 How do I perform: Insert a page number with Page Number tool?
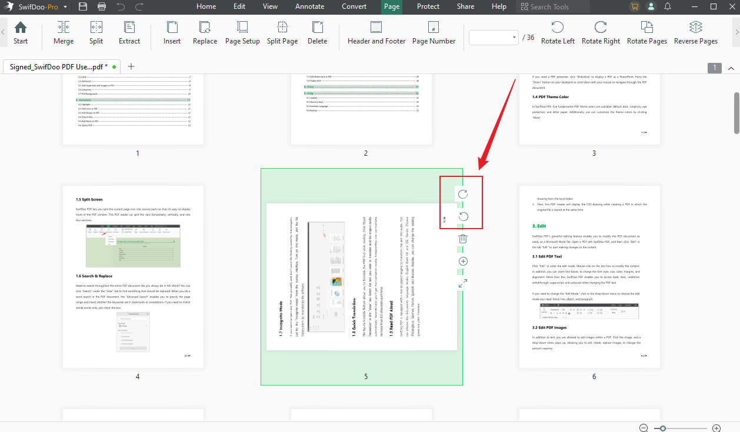(434, 33)
